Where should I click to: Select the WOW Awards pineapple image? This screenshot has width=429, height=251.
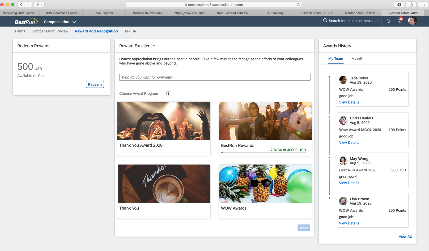[265, 184]
